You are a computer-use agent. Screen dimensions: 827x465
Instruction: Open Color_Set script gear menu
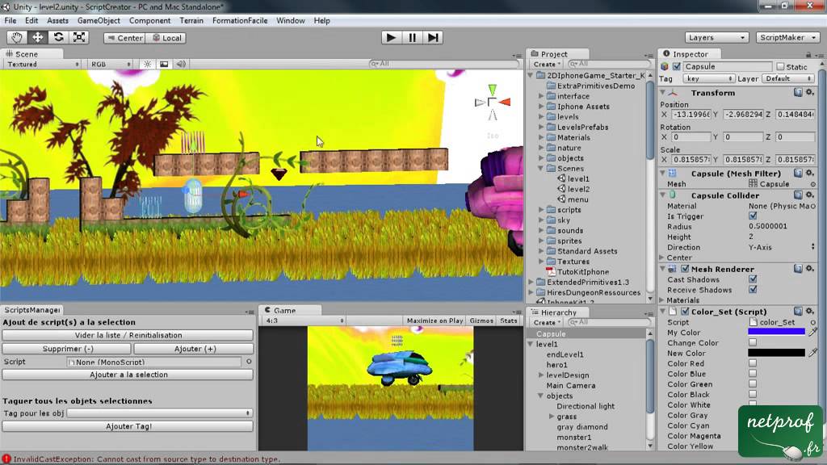point(809,312)
